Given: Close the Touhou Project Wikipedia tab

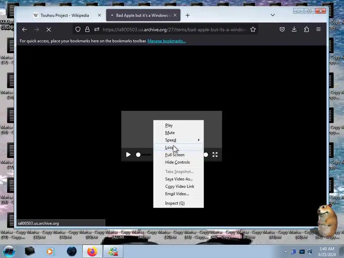Looking at the screenshot, I should click(x=99, y=15).
